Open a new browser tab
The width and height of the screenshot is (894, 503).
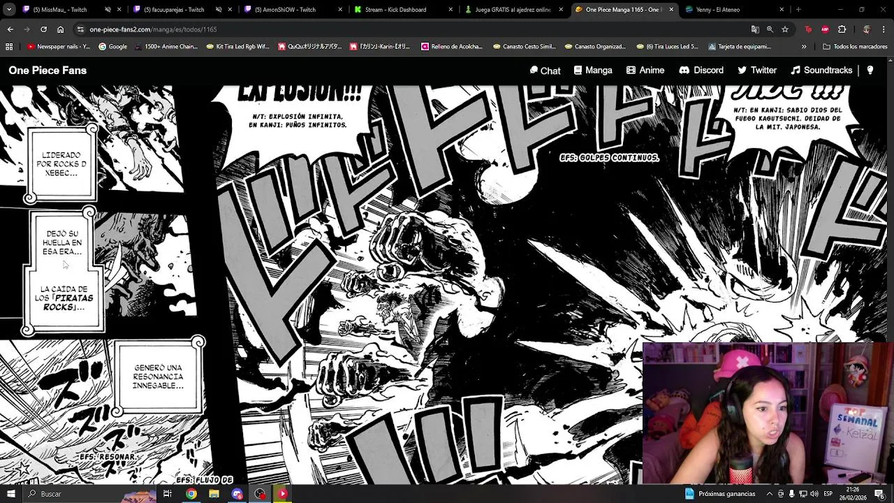798,10
